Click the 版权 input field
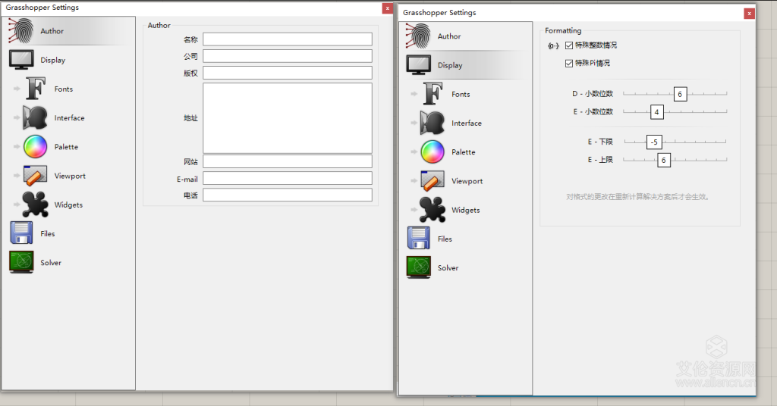 (x=288, y=73)
